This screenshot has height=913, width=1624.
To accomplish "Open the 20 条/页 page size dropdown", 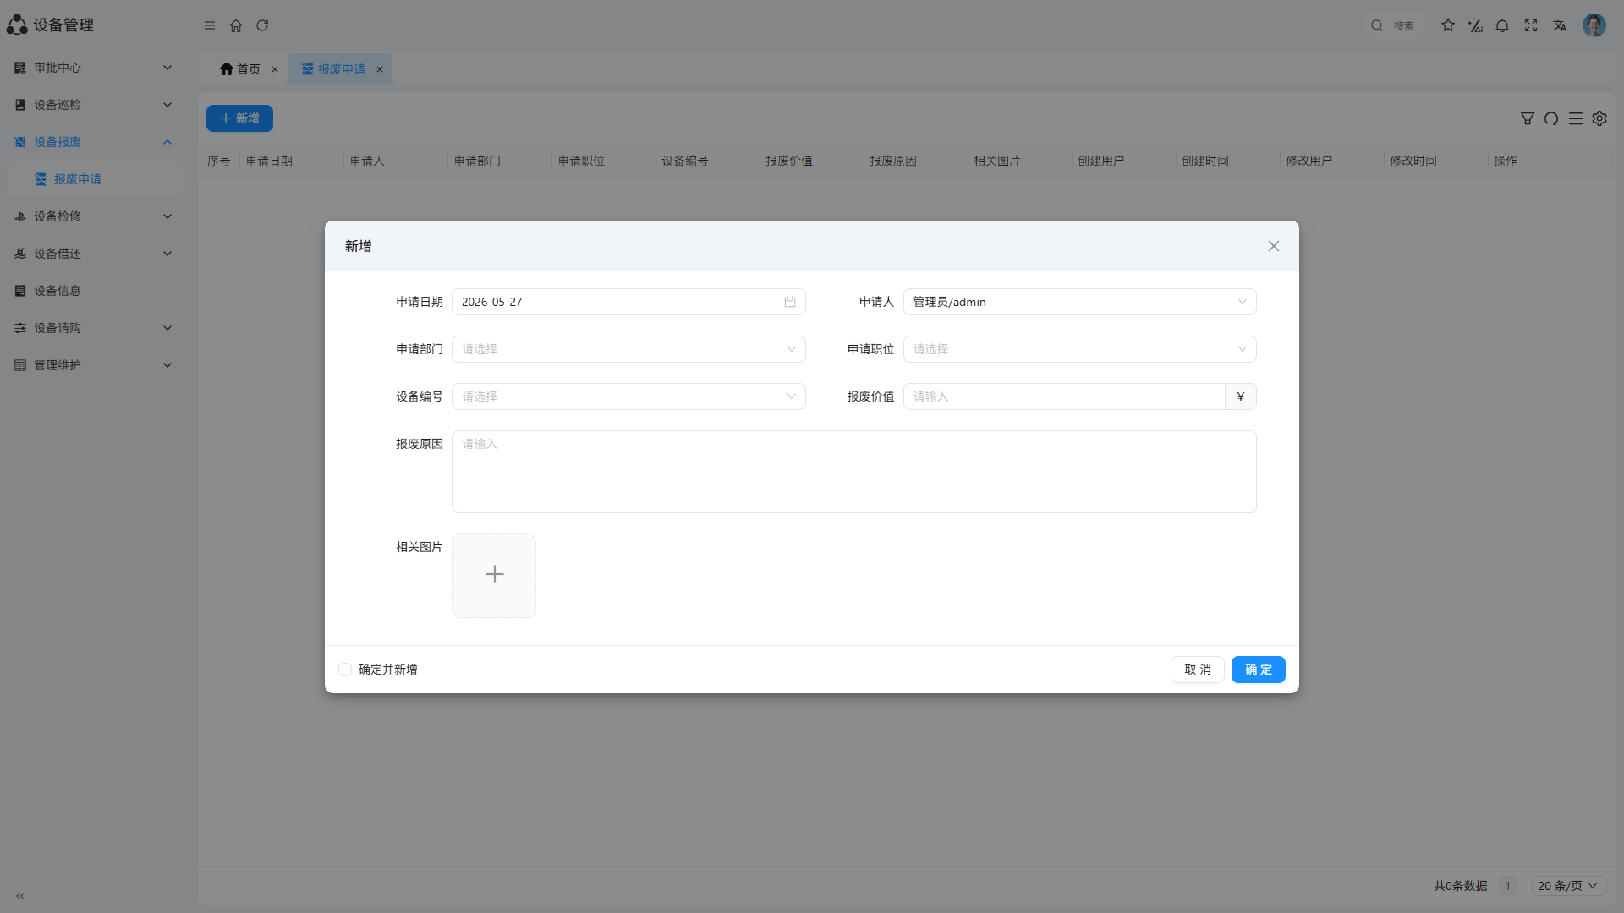I will tap(1569, 886).
